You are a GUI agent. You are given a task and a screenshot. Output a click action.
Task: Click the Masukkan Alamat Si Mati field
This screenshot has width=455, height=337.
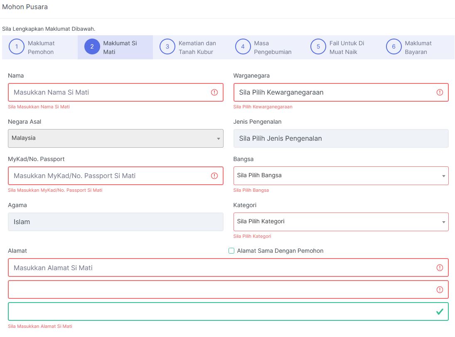coord(220,268)
